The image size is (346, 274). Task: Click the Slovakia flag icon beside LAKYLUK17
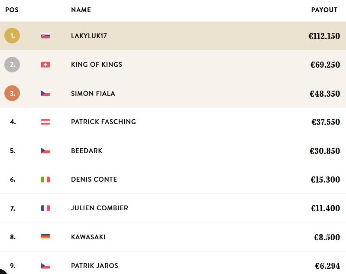(45, 36)
